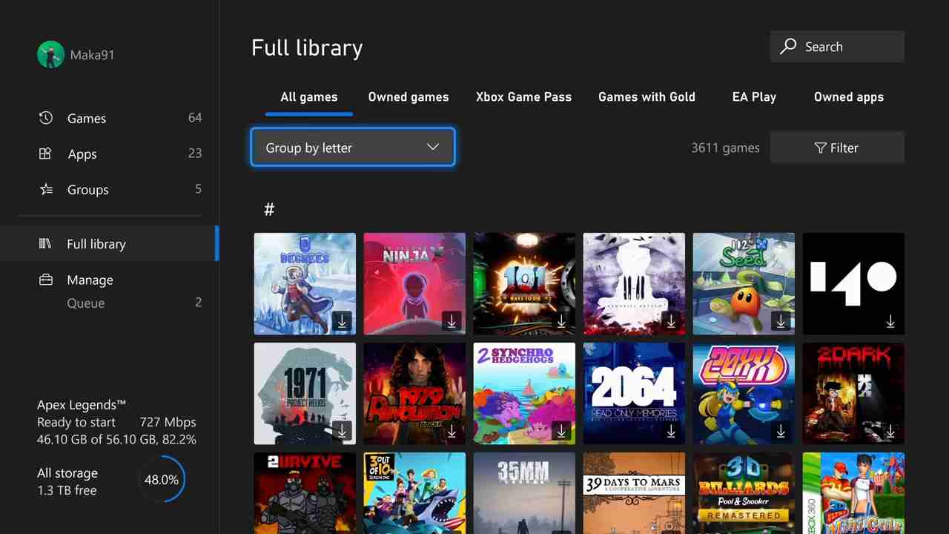Click the chevron arrow in Group by letter
Screen dimensions: 949x534
[433, 147]
